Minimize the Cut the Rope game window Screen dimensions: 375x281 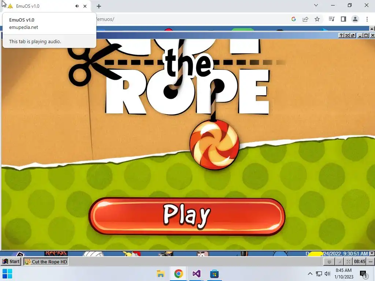pos(360,35)
